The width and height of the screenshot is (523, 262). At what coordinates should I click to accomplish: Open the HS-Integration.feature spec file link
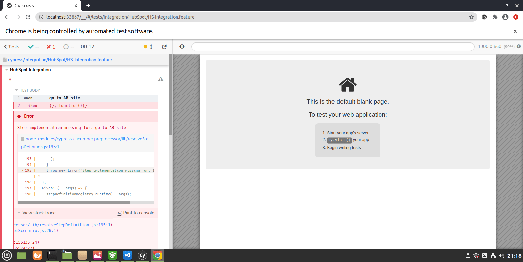60,60
